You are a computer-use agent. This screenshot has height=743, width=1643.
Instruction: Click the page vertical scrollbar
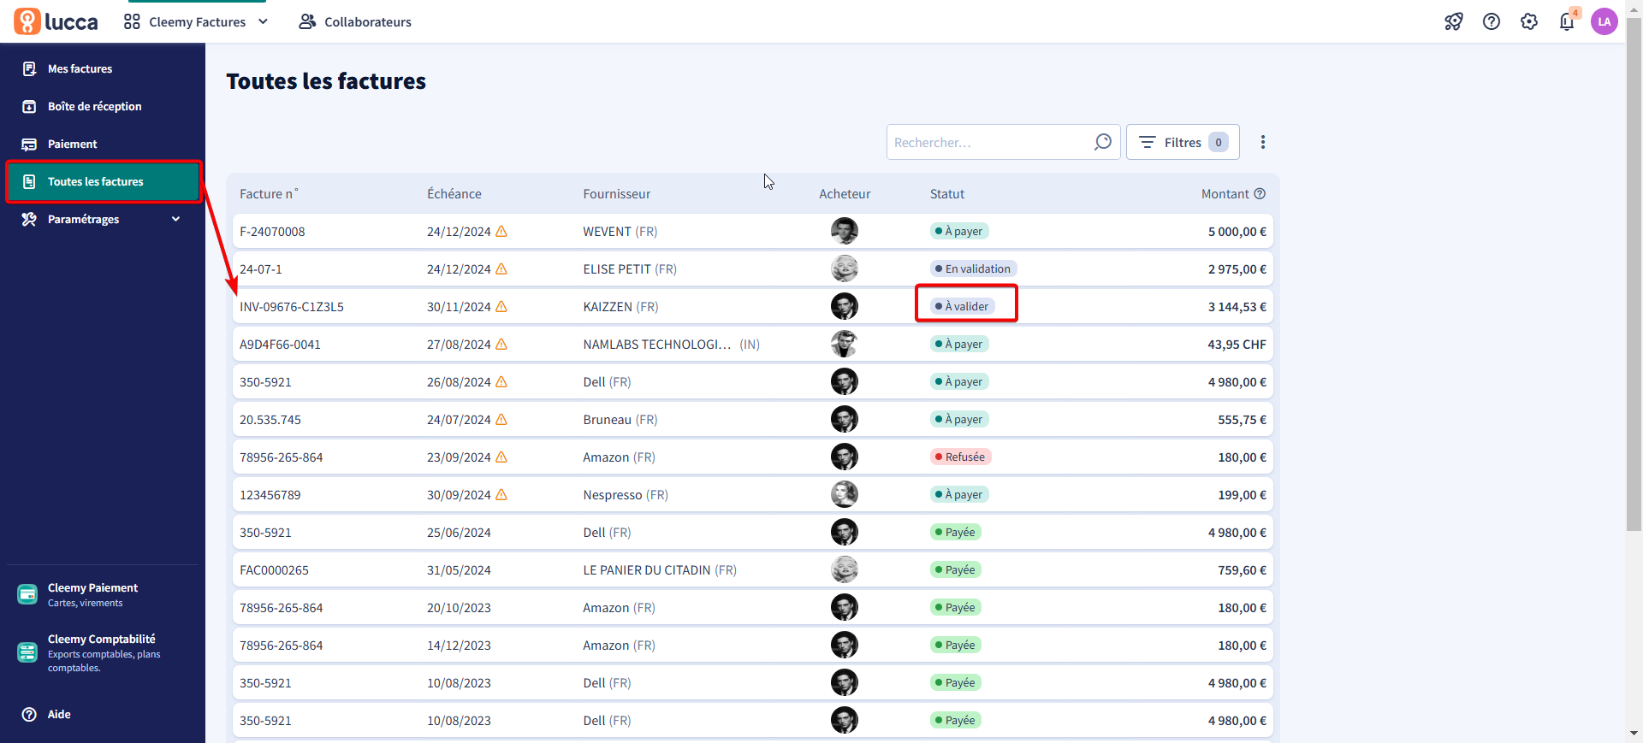1634,274
